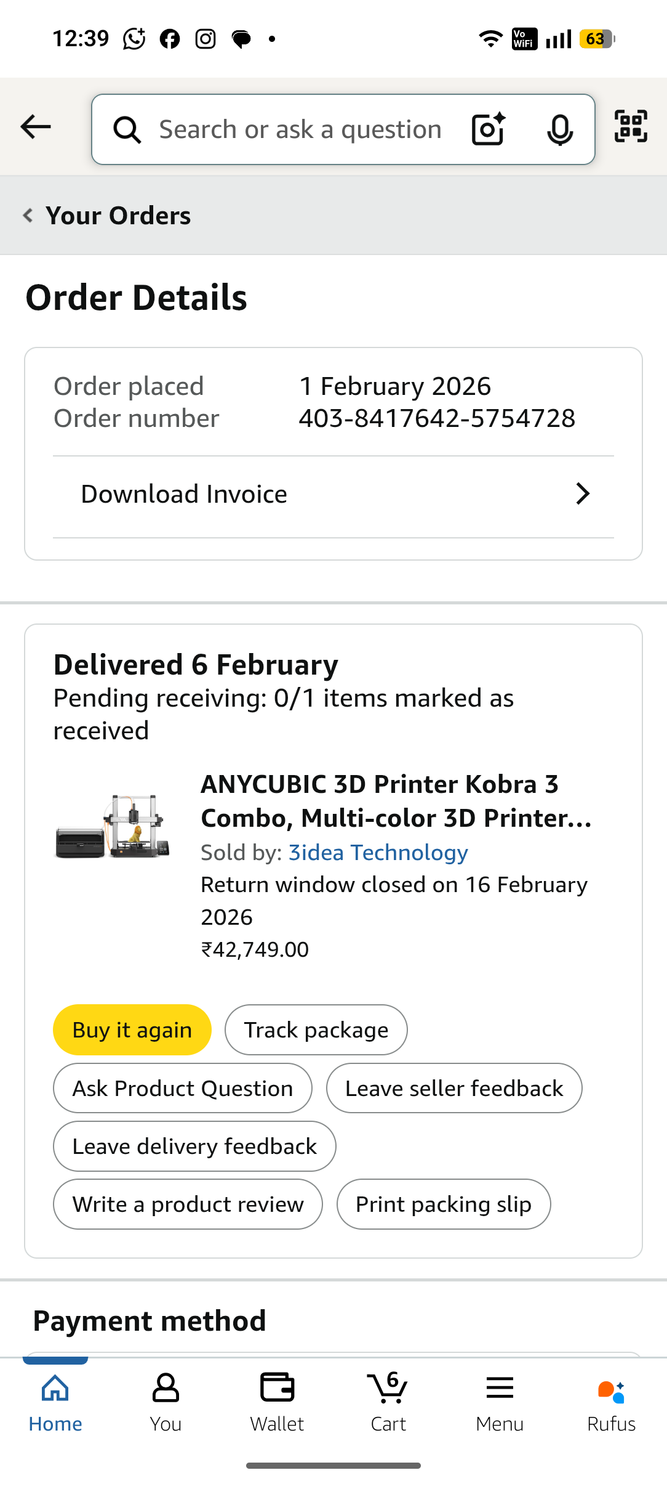This screenshot has height=1486, width=667.
Task: Tap Print packing slip
Action: click(x=443, y=1204)
